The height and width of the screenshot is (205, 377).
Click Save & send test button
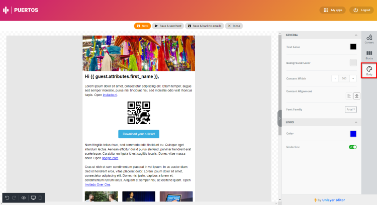(168, 26)
